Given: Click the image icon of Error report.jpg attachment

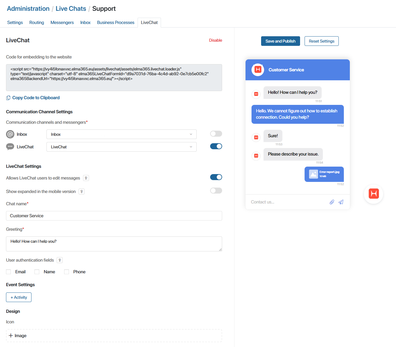Looking at the screenshot, I should [314, 174].
